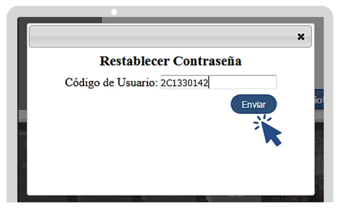Click the Enviar button

coord(254,104)
